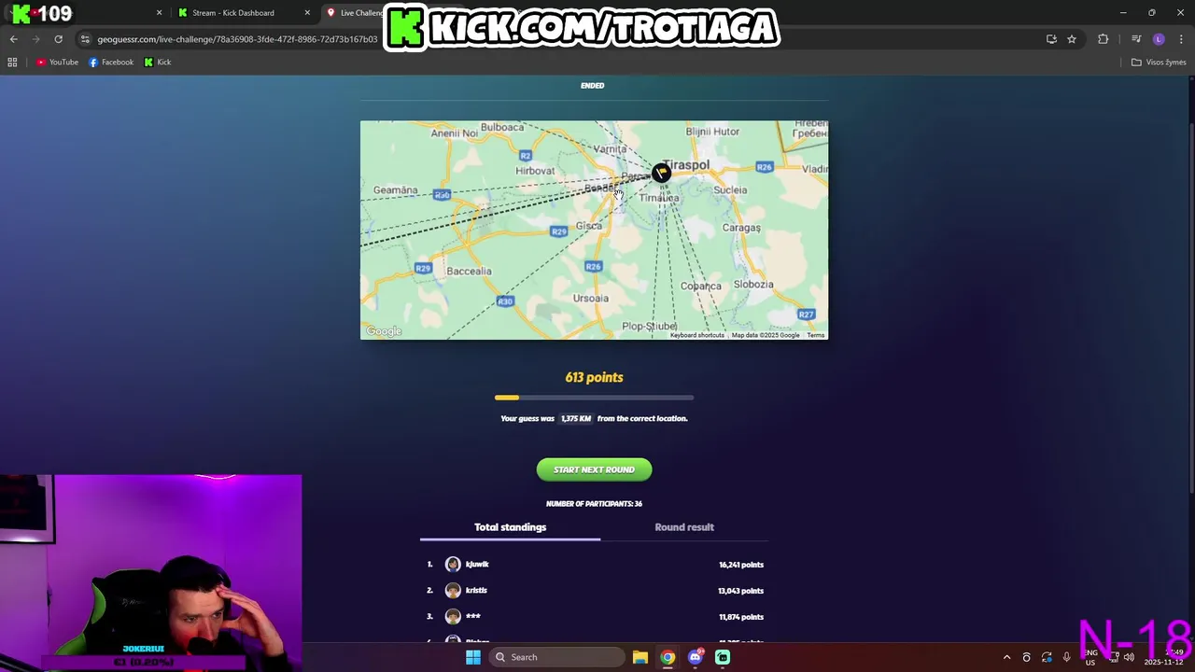Click the correct location flag marker on map

[x=661, y=172]
